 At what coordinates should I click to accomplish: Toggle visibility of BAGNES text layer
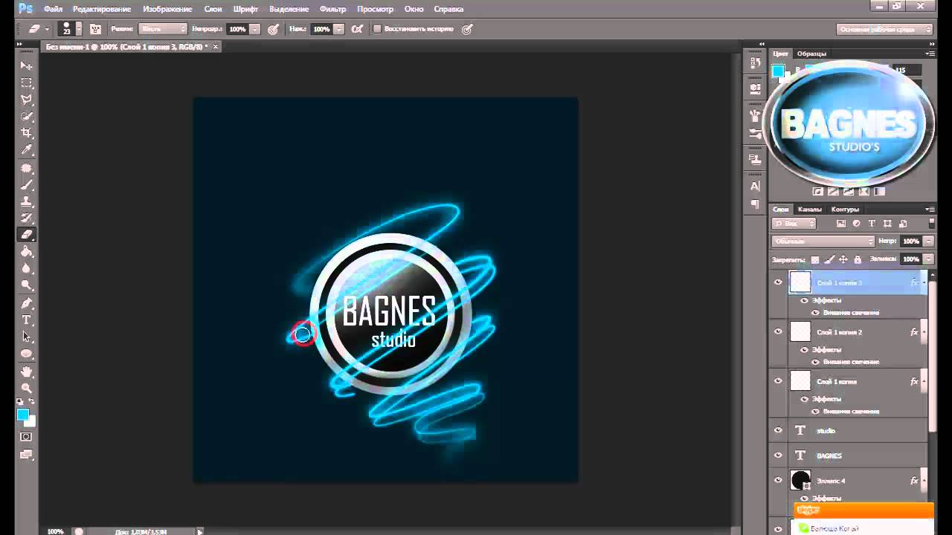pos(778,455)
